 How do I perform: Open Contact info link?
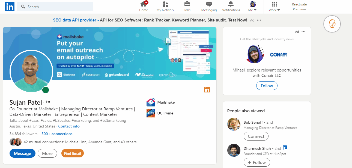(x=69, y=126)
